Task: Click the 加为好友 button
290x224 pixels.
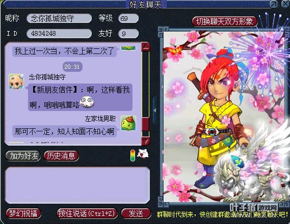Action: (23, 156)
